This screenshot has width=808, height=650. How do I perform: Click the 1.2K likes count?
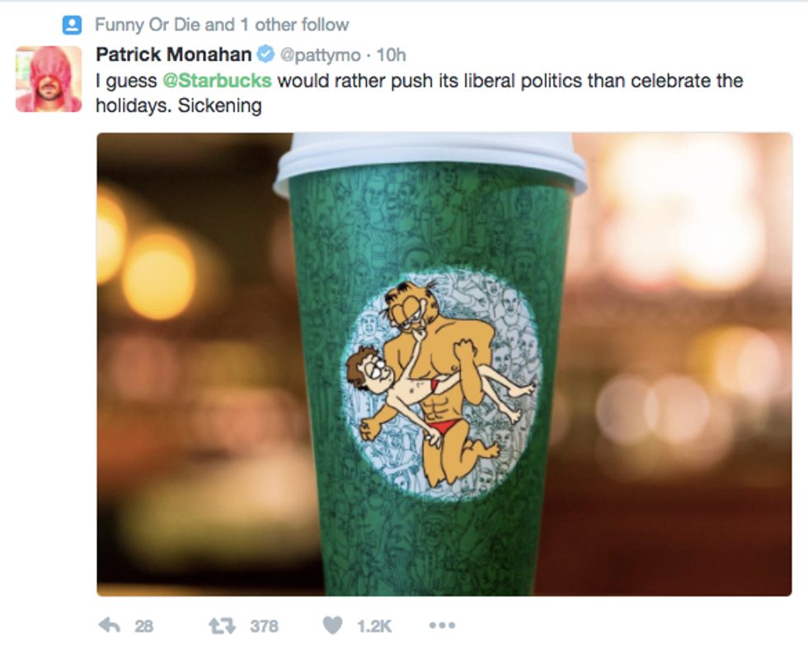[373, 627]
